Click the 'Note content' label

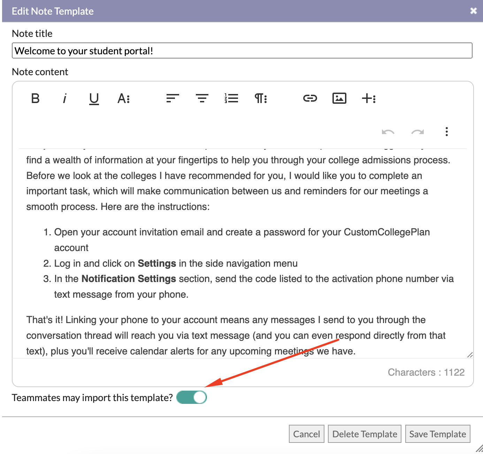point(40,72)
